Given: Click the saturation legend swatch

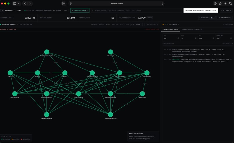Looking at the screenshot, I should click(21, 139).
